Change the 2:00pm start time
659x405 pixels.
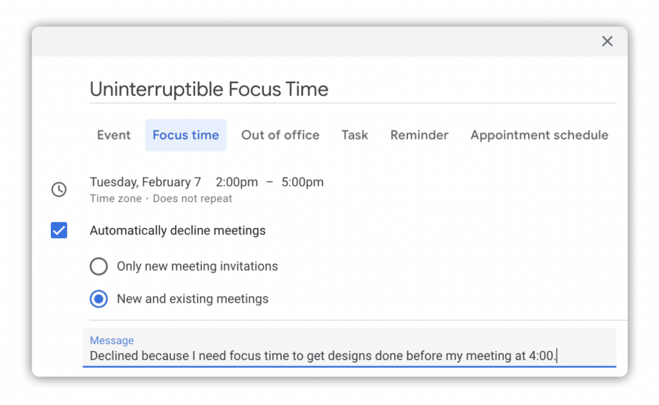(x=237, y=182)
